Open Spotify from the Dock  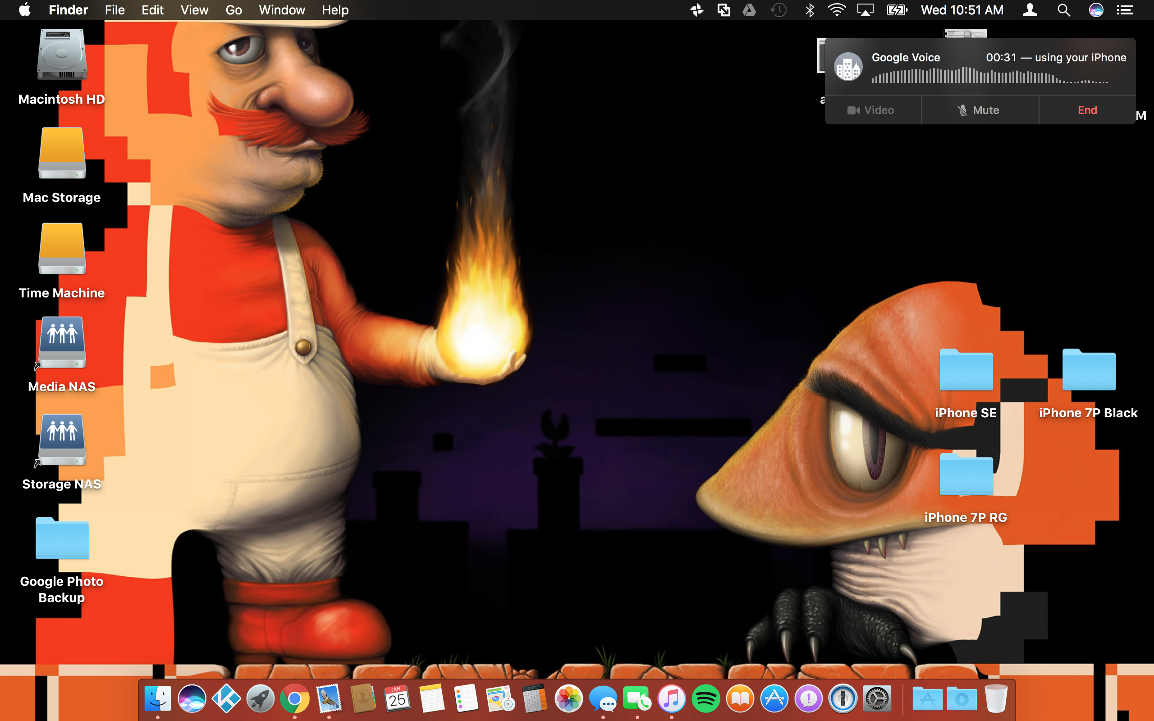(x=706, y=699)
